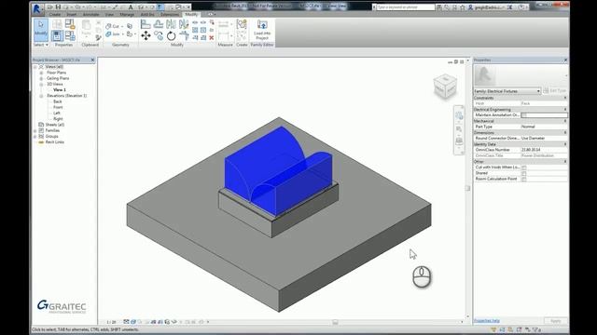The width and height of the screenshot is (597, 335).
Task: Select View 1 in Project Browser
Action: [x=60, y=90]
